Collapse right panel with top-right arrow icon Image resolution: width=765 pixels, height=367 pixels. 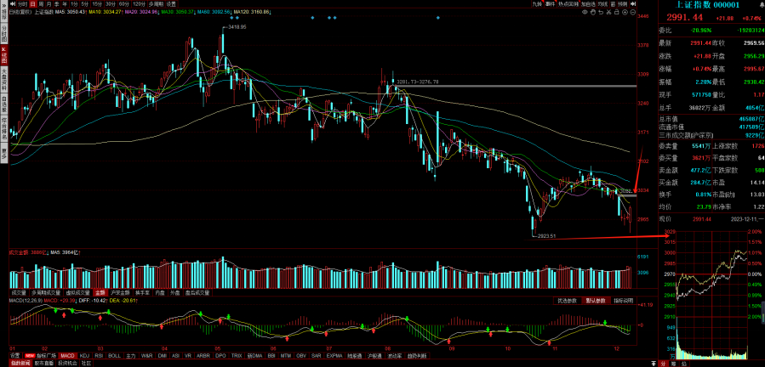(633, 4)
